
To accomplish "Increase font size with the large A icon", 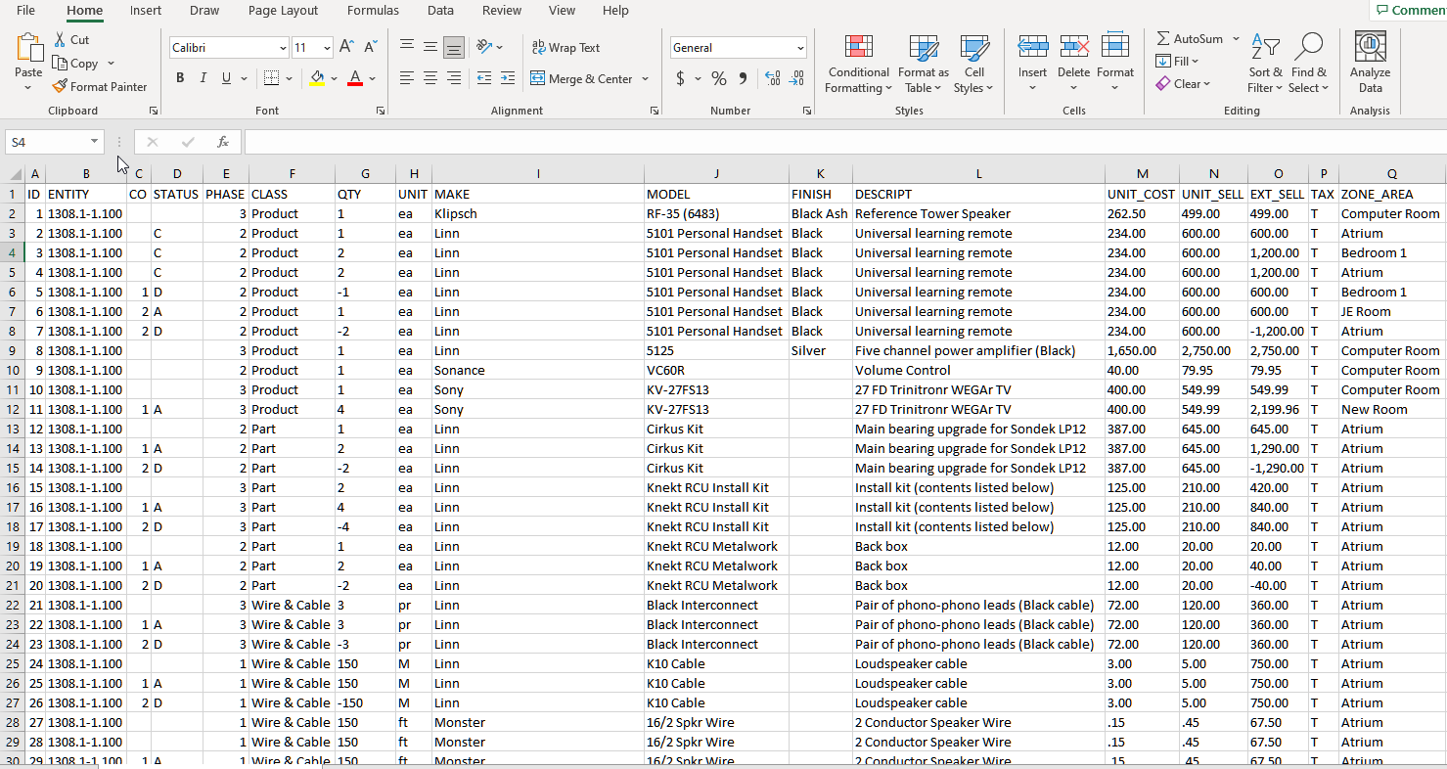I will tap(346, 47).
